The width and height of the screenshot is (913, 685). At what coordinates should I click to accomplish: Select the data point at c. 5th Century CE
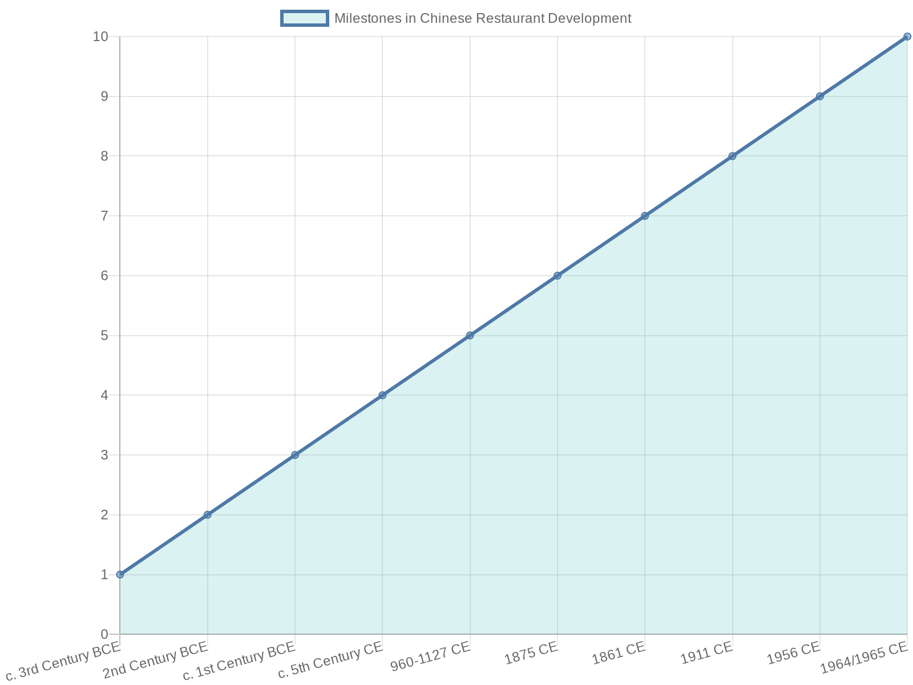(x=382, y=395)
